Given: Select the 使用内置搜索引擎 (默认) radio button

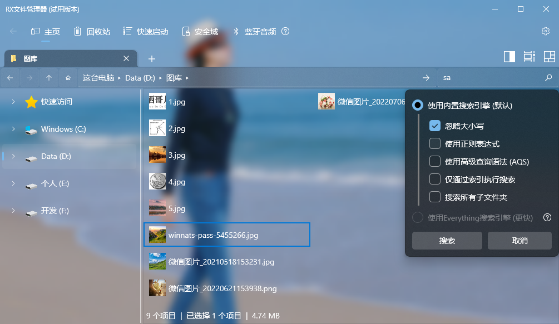Looking at the screenshot, I should pos(418,105).
